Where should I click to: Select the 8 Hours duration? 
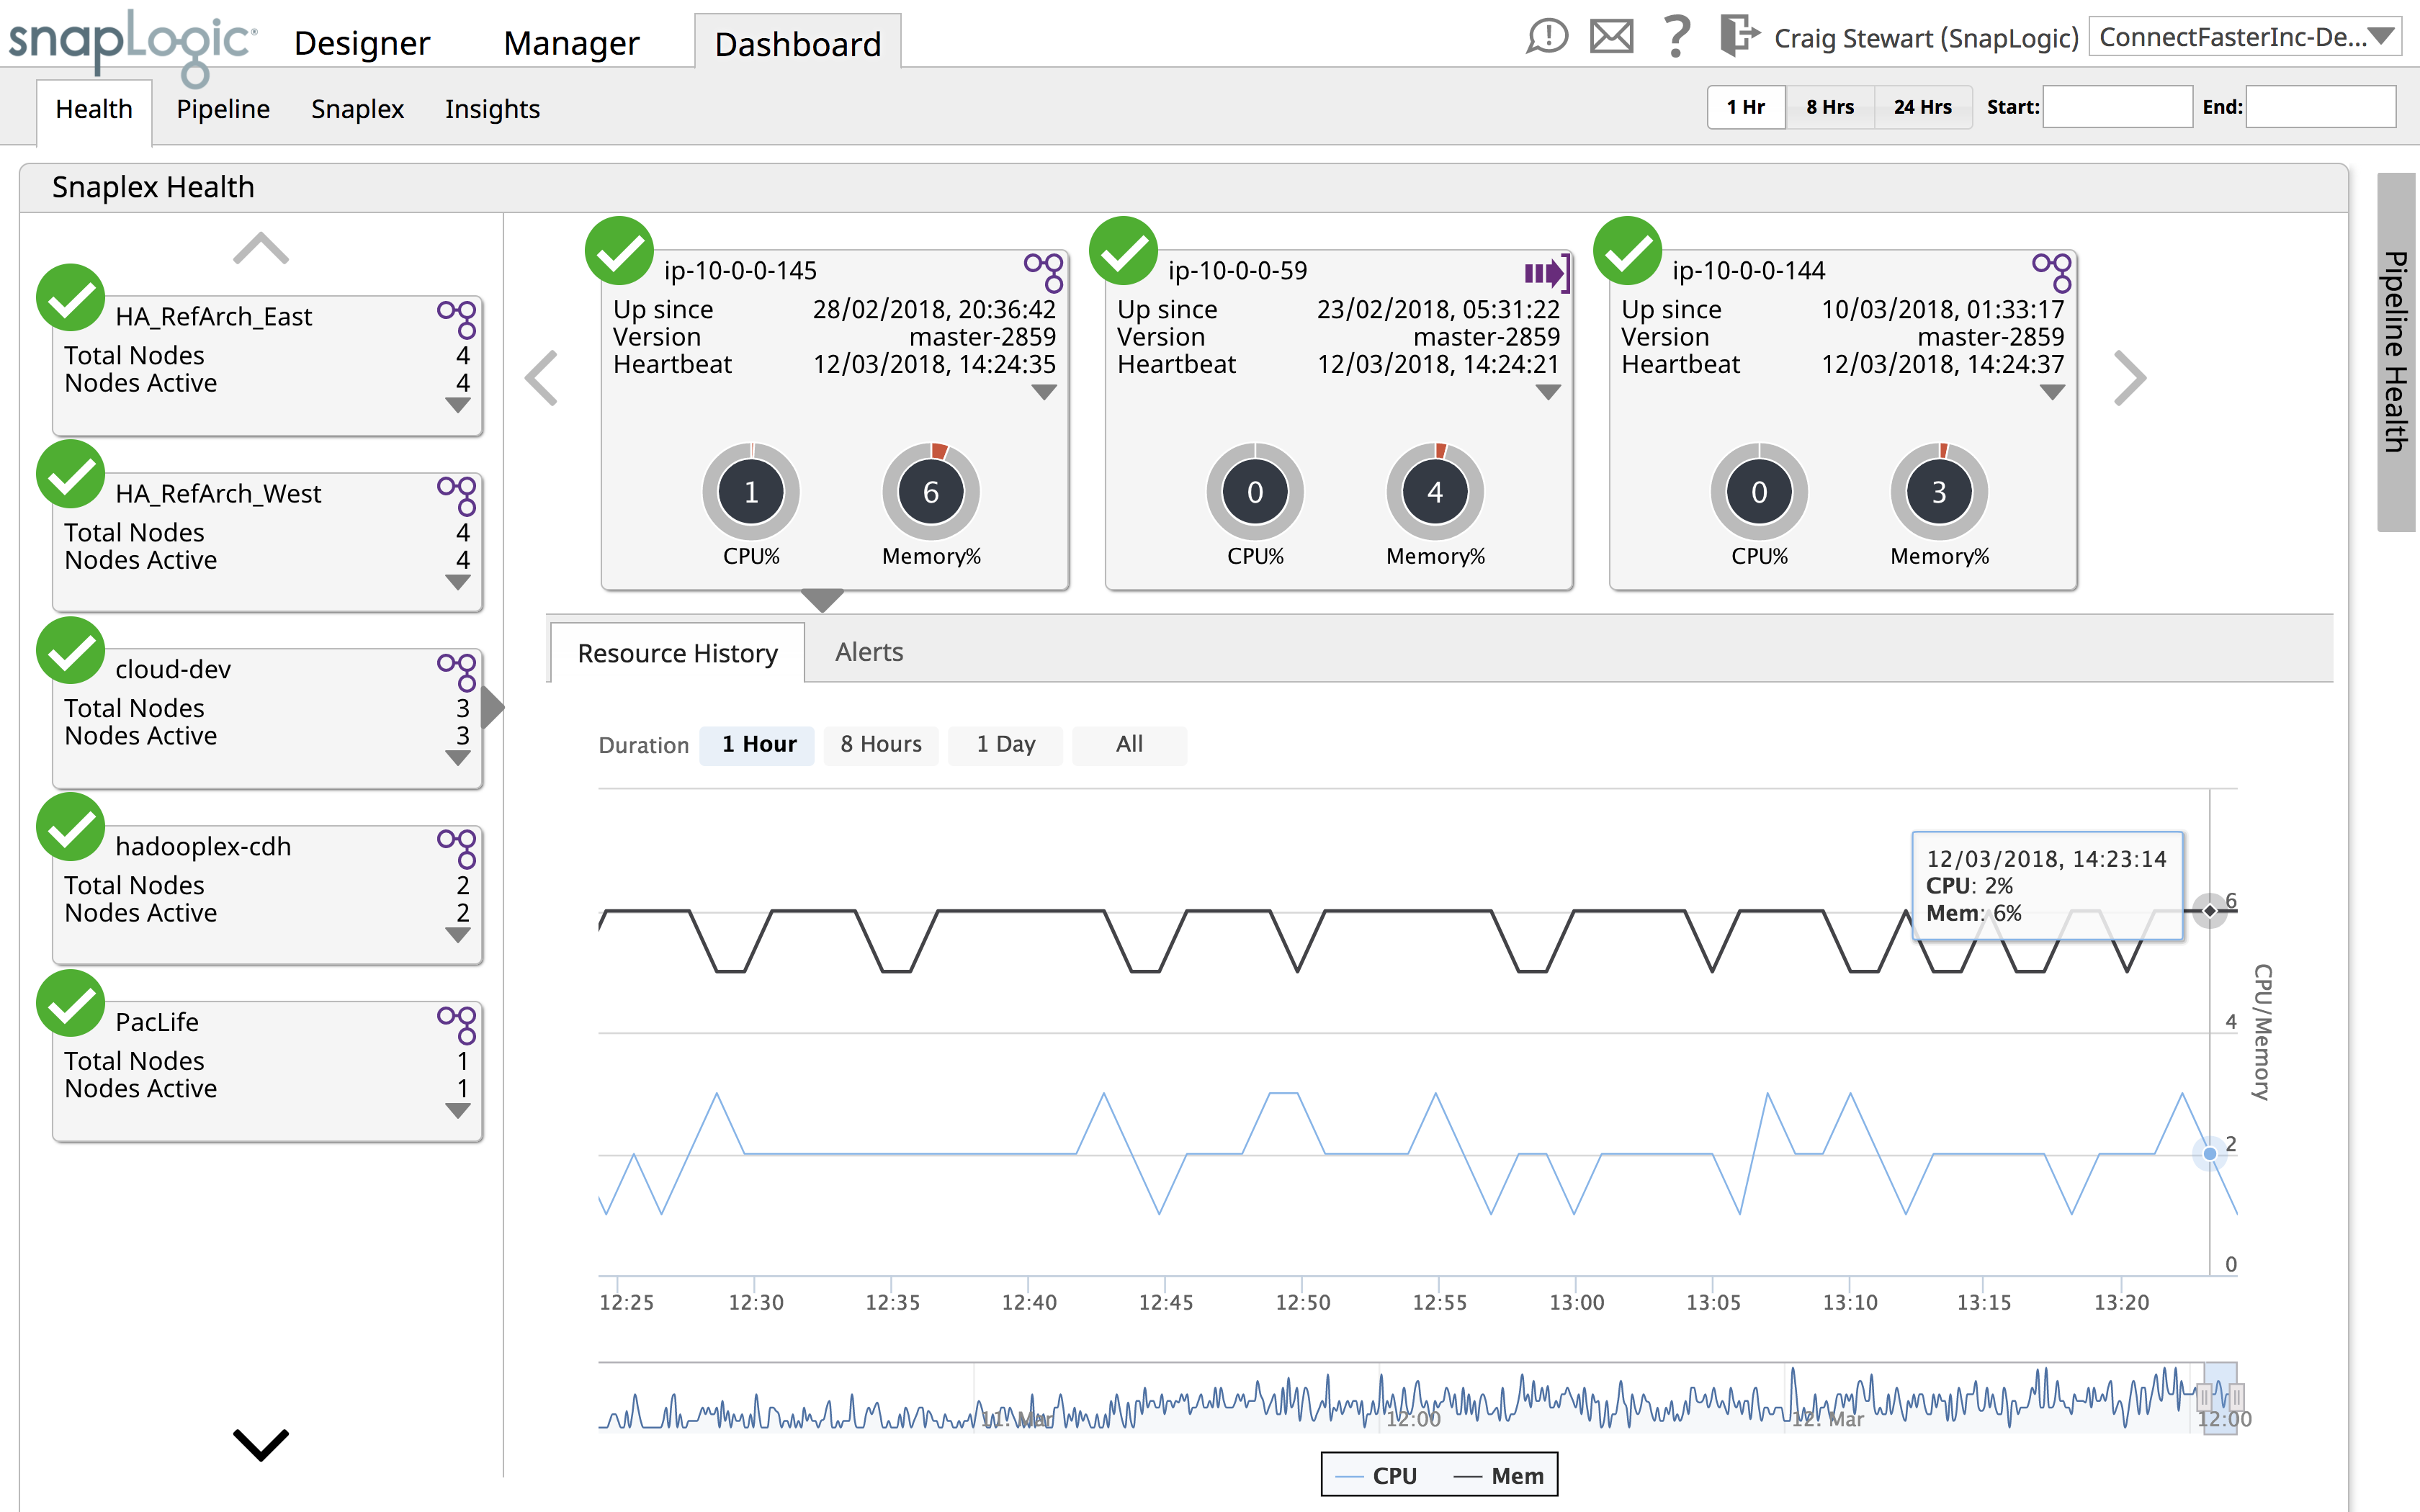880,744
